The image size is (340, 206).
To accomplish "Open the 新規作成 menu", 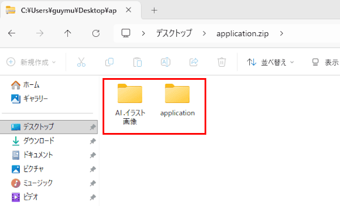I will [31, 62].
